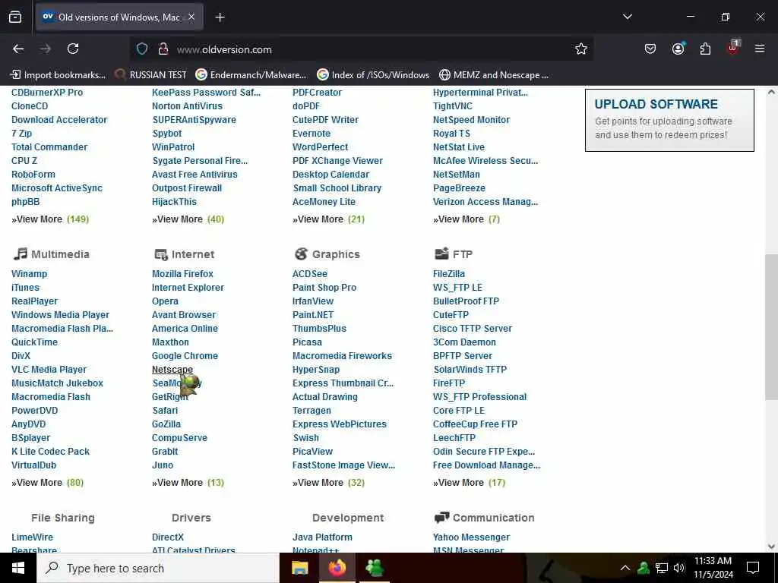Viewport: 778px width, 583px height.
Task: Expand View More (149) list
Action: [x=50, y=219]
